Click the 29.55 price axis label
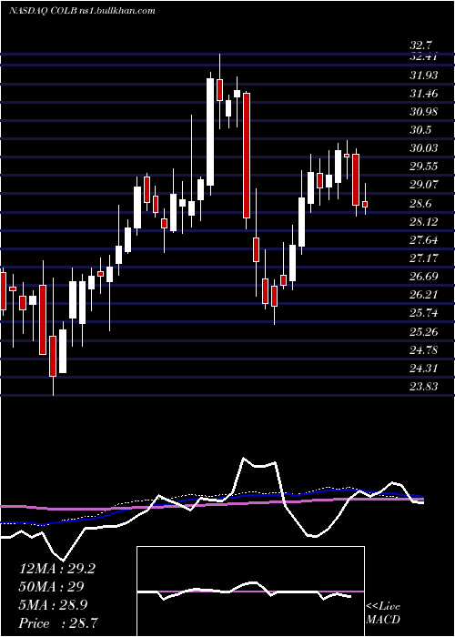Viewport: 455px width, 637px height. (x=424, y=167)
